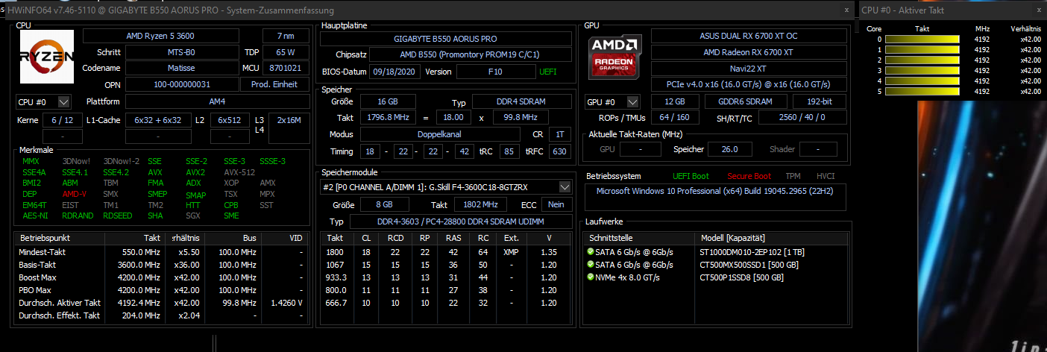Click green status icon for ST1000DM010 drive
1047x352 pixels.
click(591, 252)
